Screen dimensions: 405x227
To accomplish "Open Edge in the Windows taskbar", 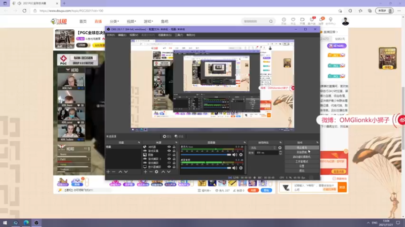I will coord(26,222).
